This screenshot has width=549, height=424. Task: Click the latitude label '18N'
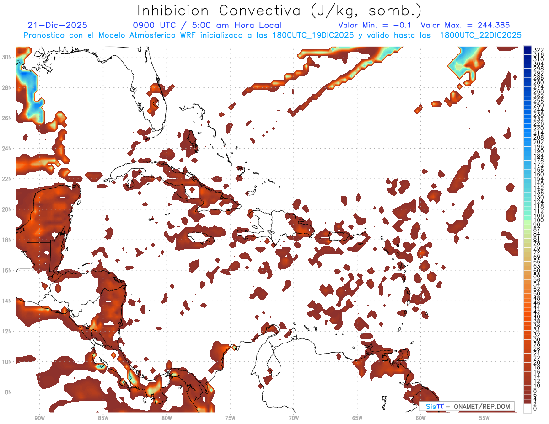pyautogui.click(x=8, y=240)
